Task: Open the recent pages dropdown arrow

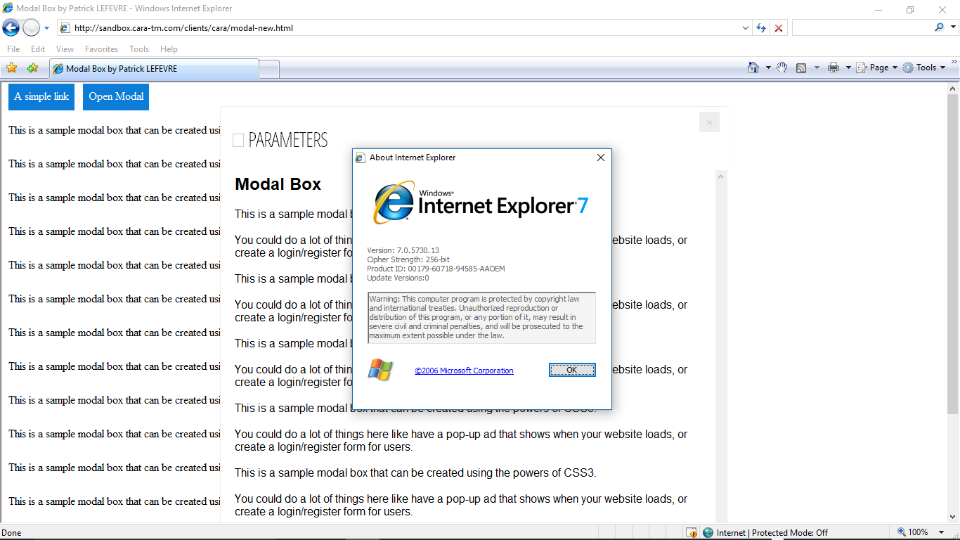Action: (47, 28)
